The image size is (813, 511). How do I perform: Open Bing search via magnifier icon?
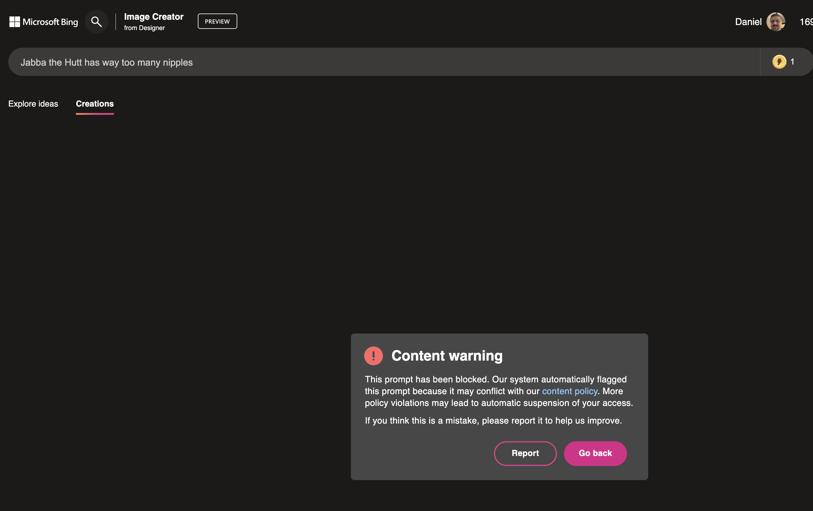coord(97,22)
